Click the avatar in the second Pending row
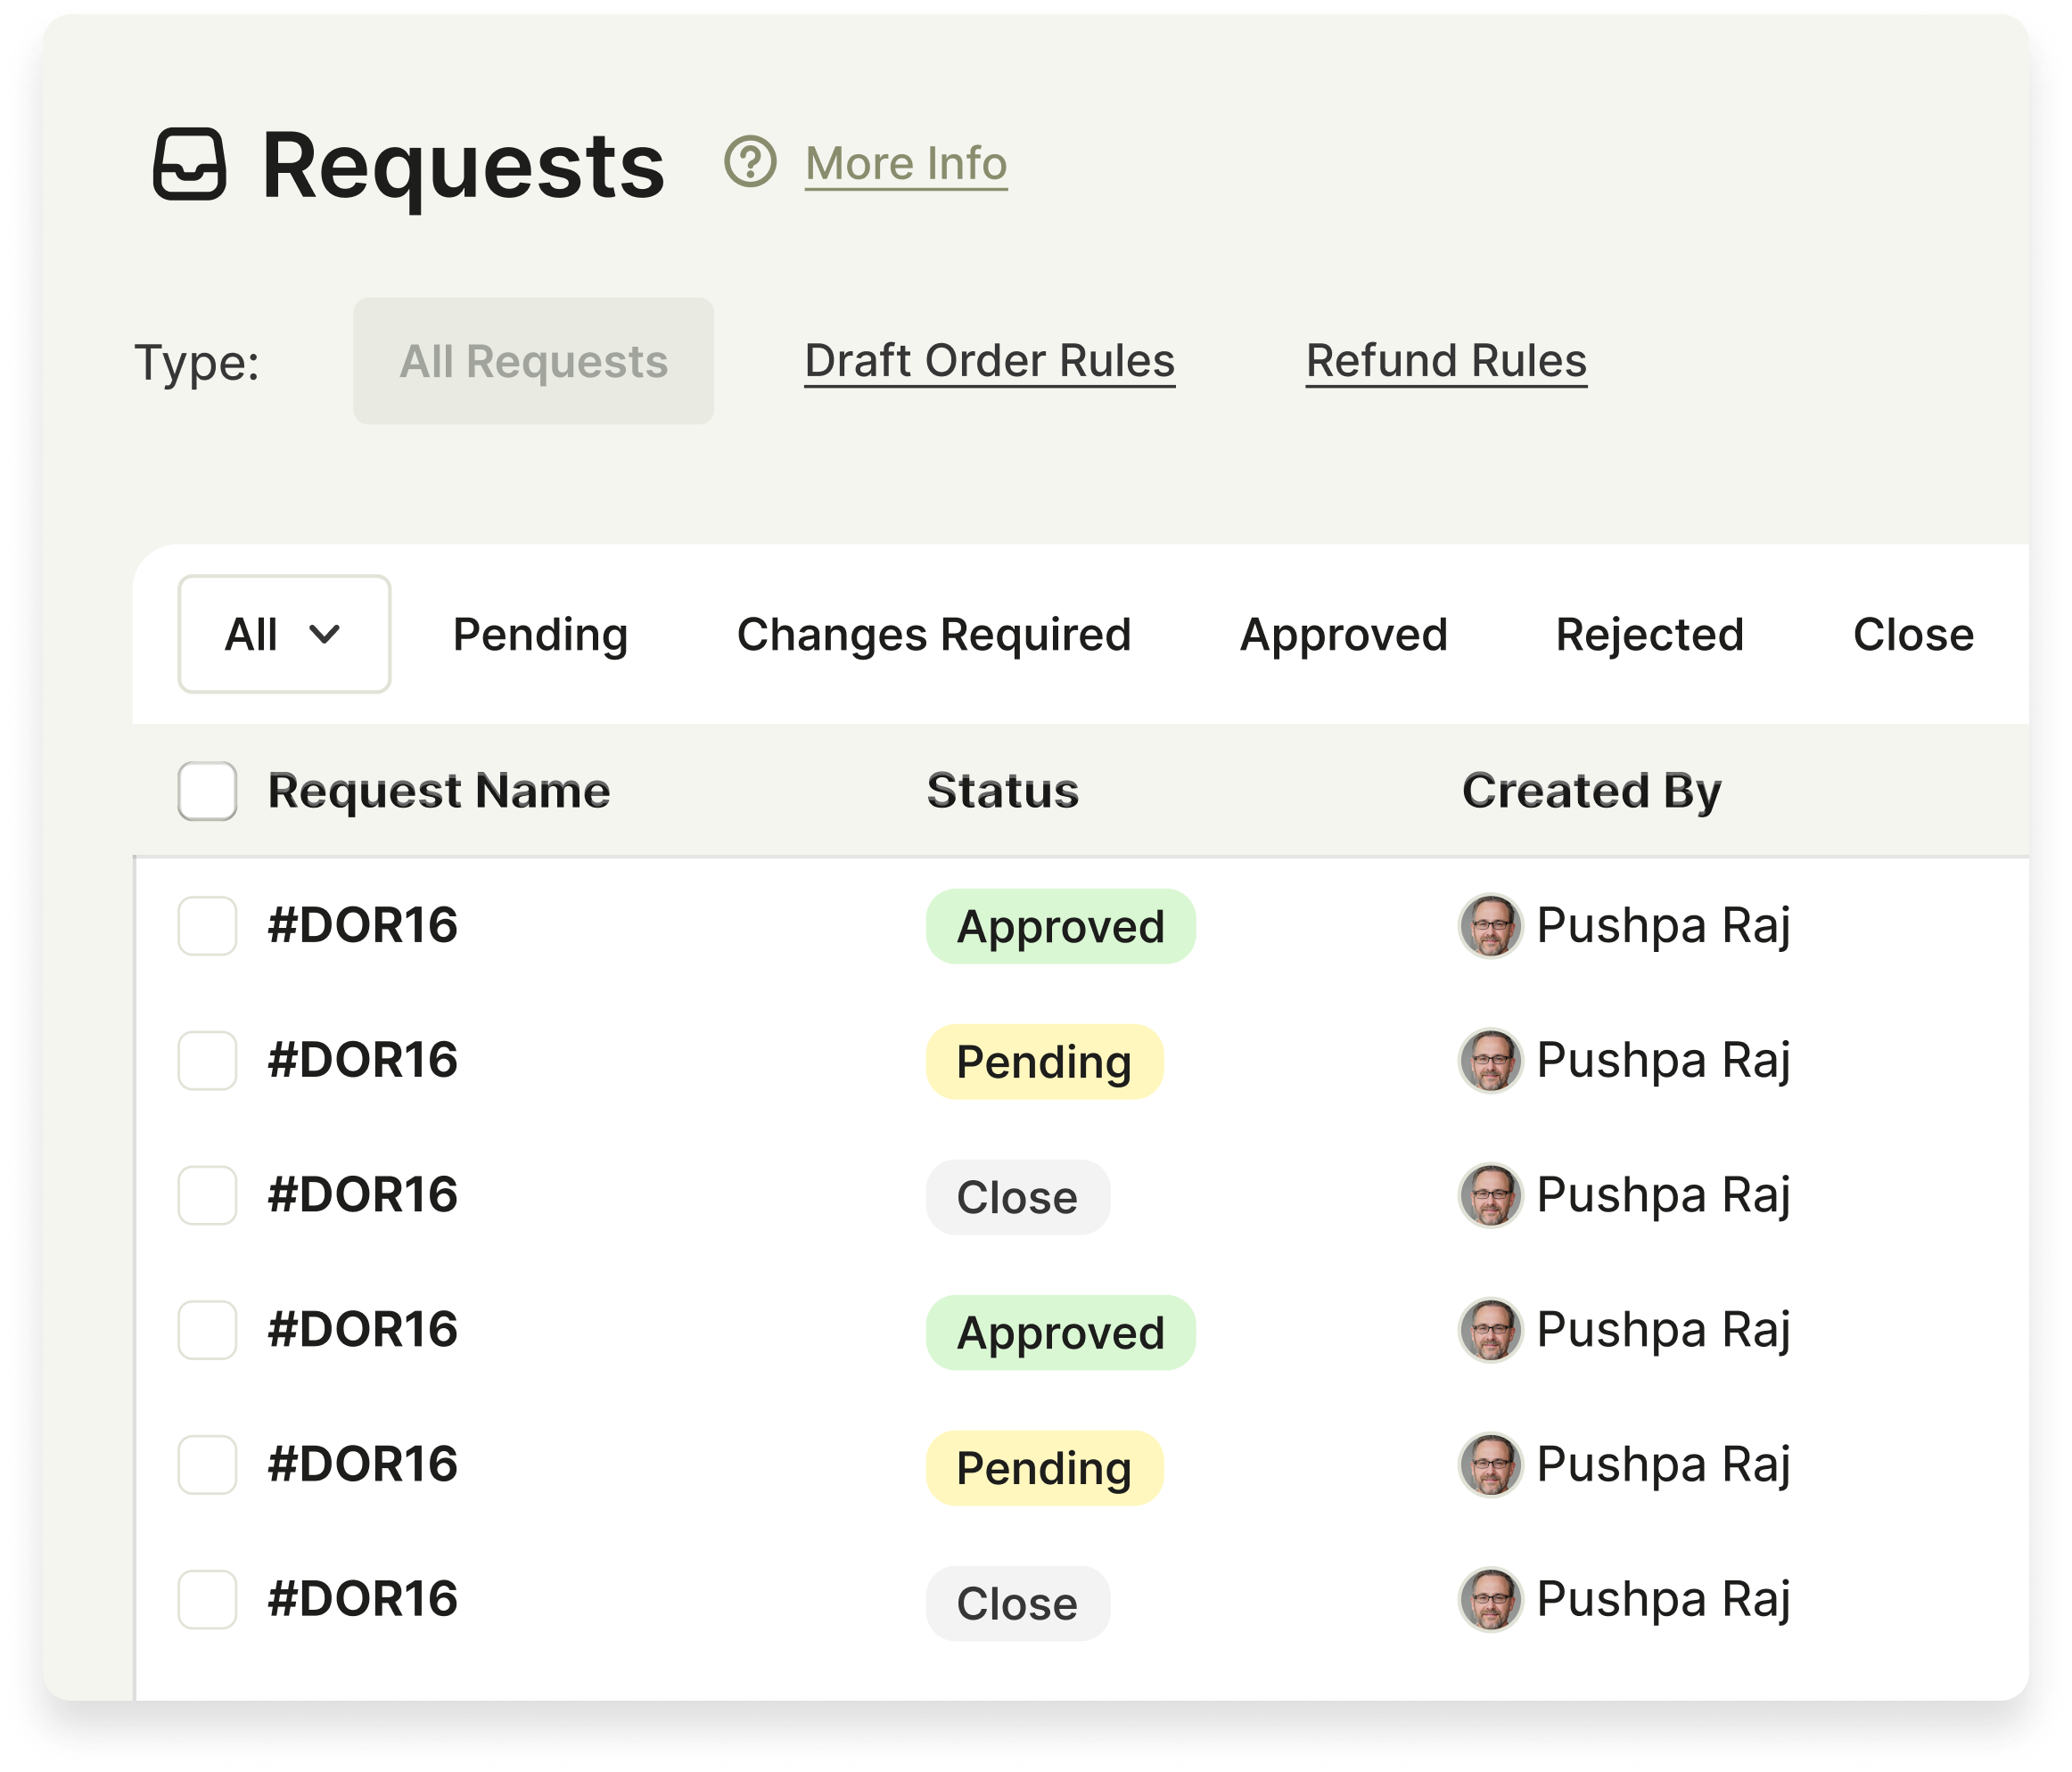This screenshot has width=2072, height=1772. tap(1490, 1466)
